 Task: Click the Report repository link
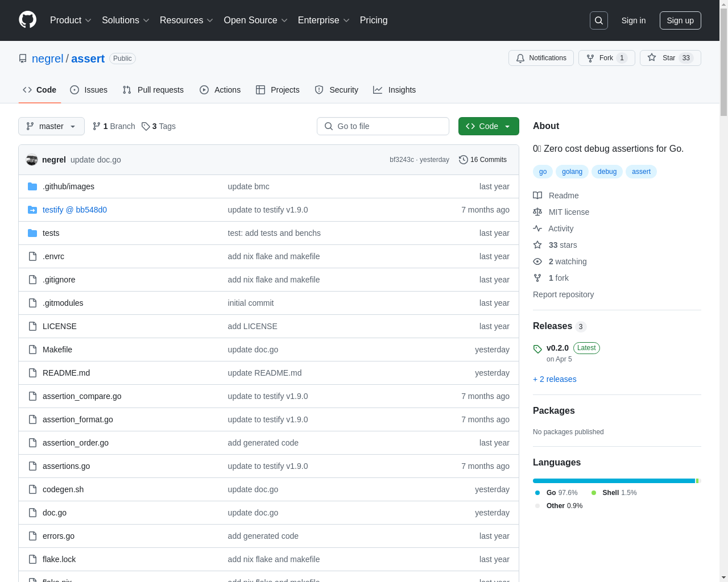(x=563, y=294)
